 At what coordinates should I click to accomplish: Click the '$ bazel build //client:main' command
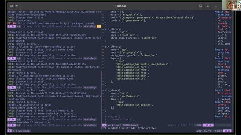[26, 90]
